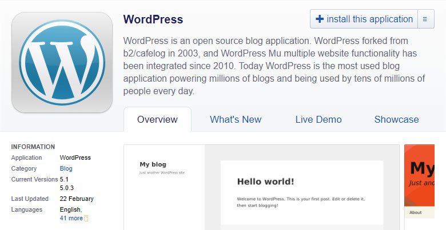Select the Overview tab
Image resolution: width=446 pixels, height=230 pixels.
pos(157,119)
